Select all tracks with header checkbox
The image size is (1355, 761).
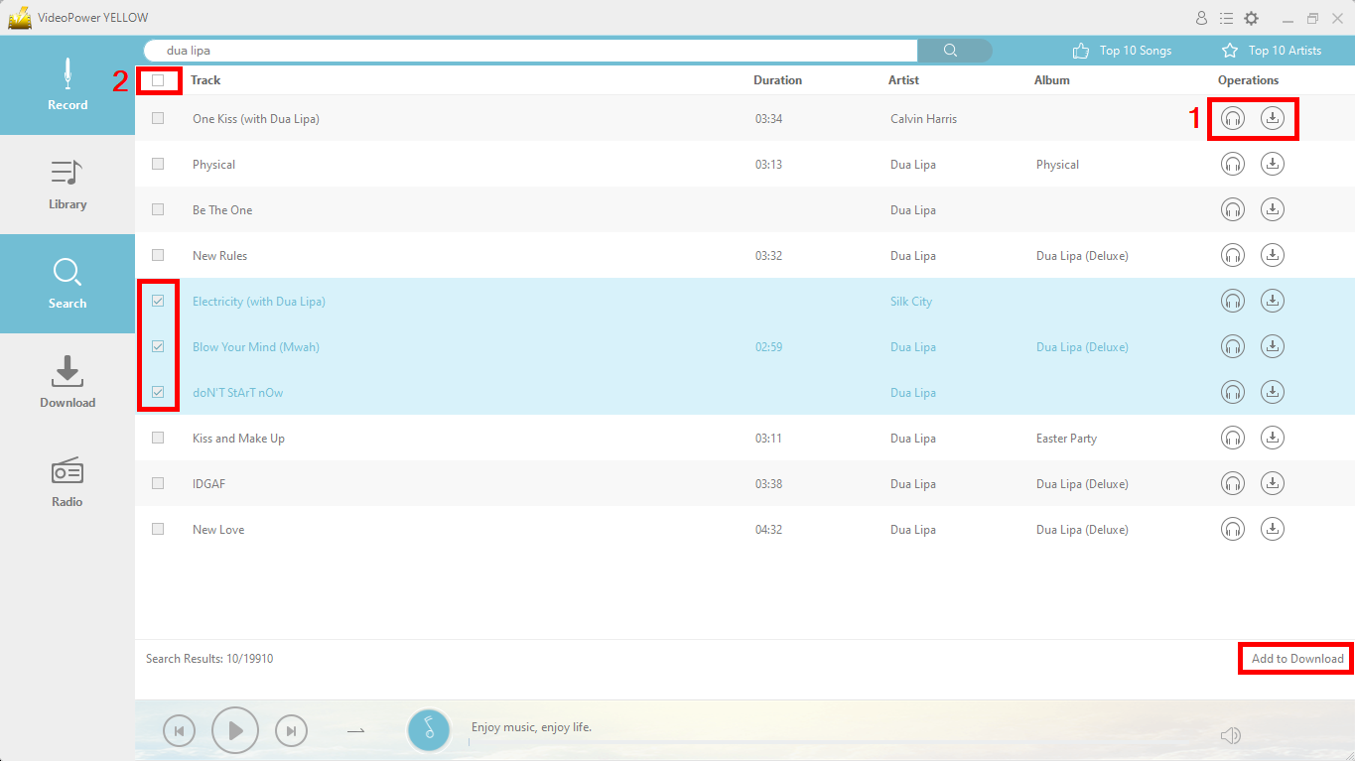tap(158, 79)
